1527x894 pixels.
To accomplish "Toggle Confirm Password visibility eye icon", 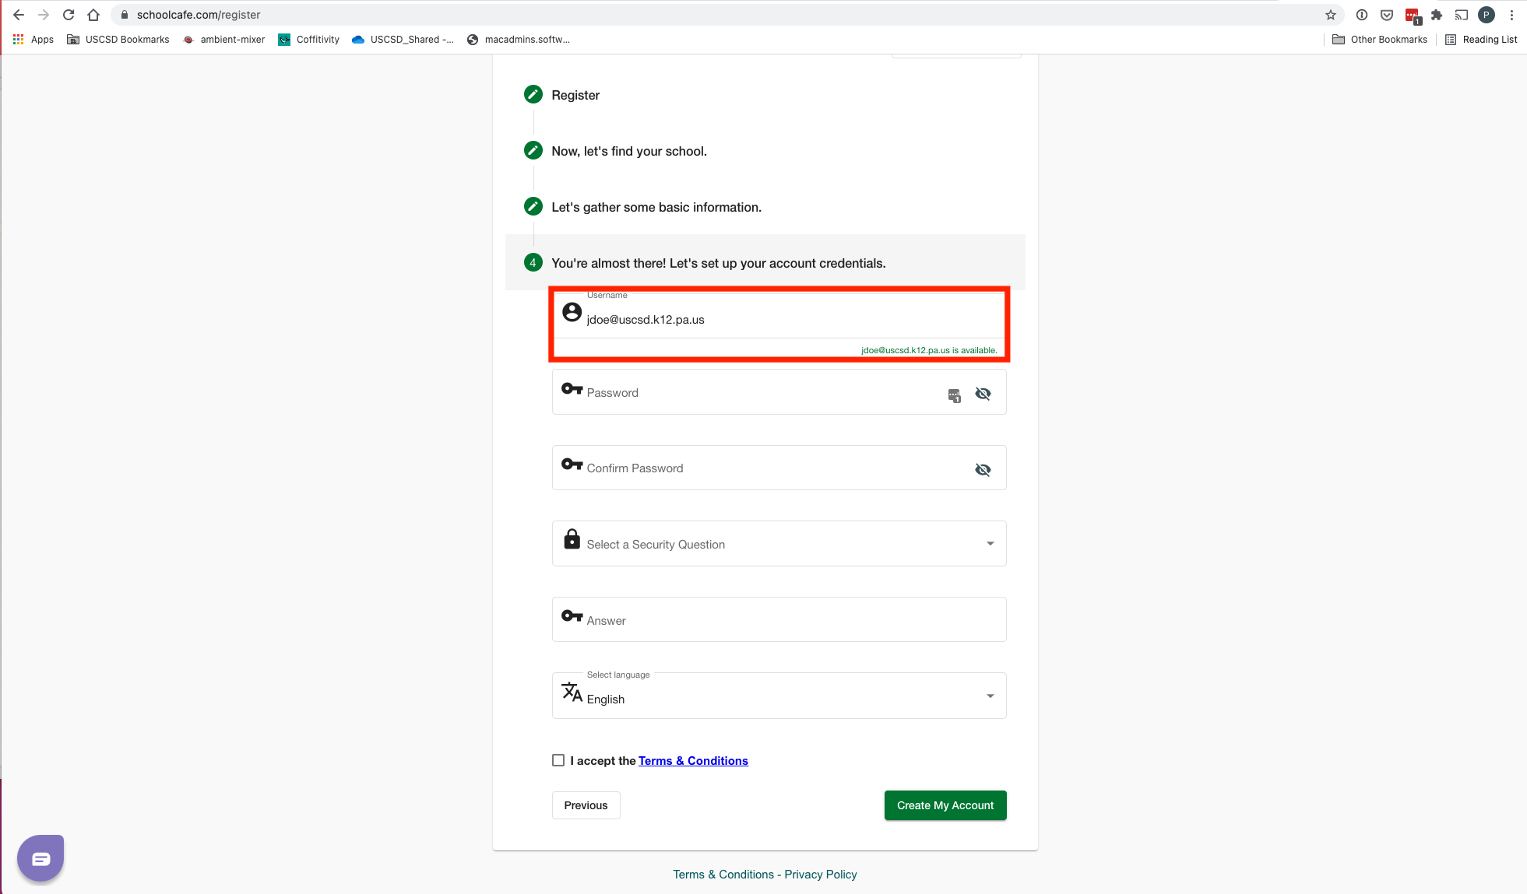I will (x=983, y=469).
